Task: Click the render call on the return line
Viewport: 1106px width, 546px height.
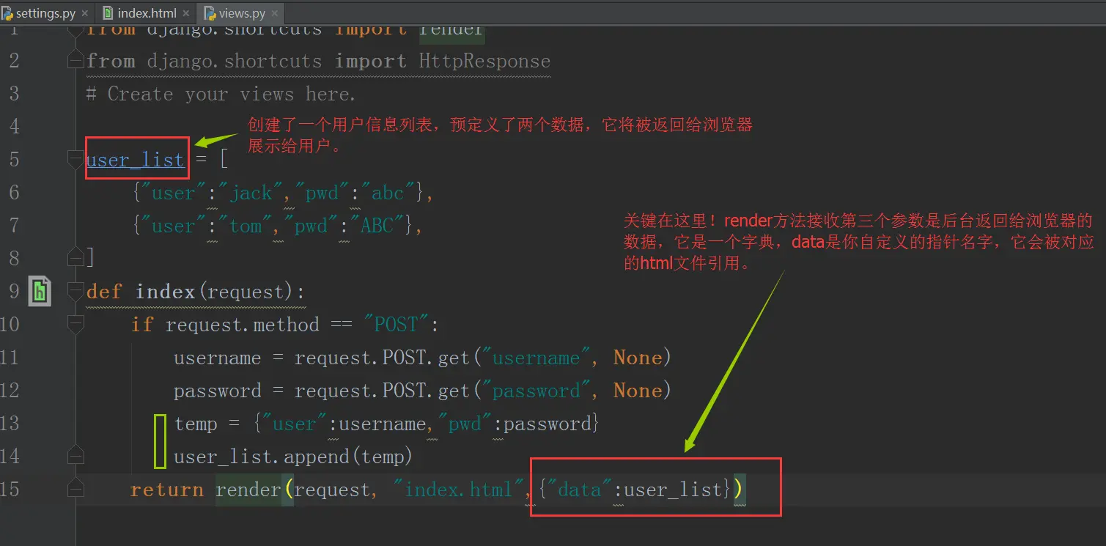Action: pos(248,490)
